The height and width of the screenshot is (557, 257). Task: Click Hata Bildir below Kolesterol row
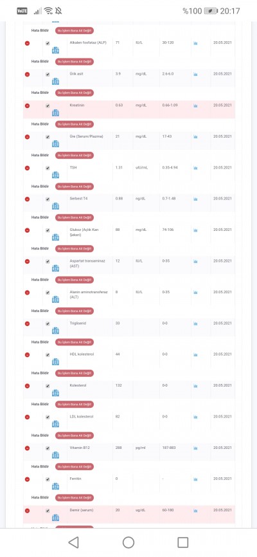pyautogui.click(x=40, y=405)
